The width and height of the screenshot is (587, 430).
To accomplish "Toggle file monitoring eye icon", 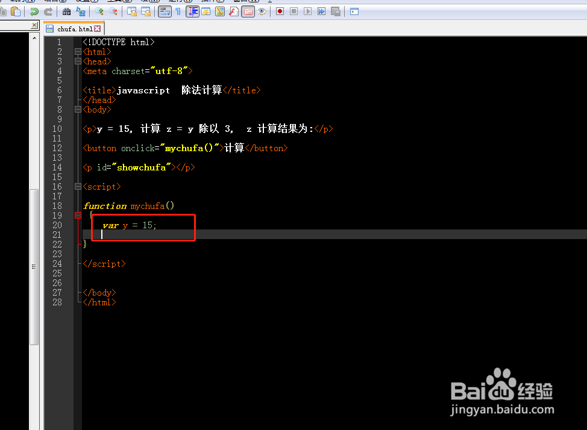I will 262,11.
